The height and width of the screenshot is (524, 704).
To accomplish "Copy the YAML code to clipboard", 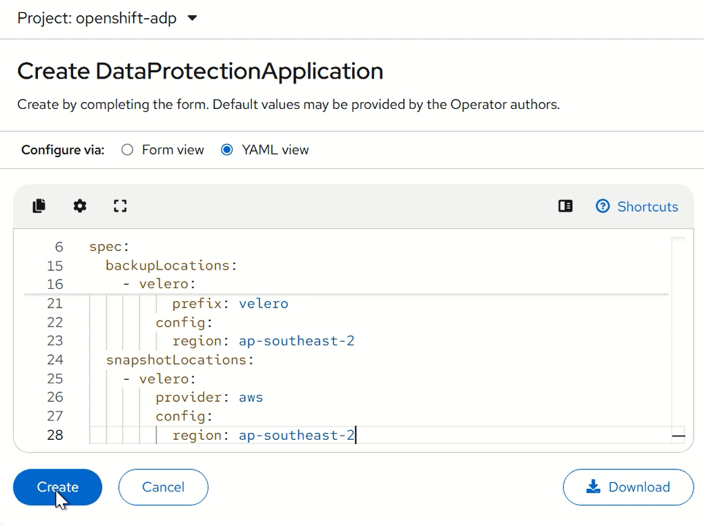I will coord(39,206).
